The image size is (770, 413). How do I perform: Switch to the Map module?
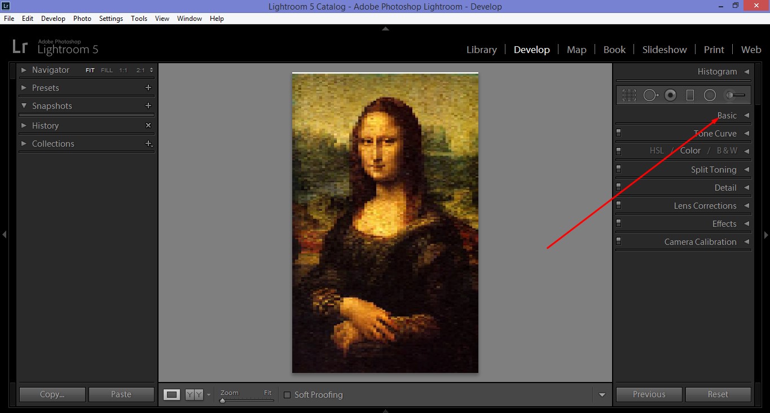tap(577, 50)
